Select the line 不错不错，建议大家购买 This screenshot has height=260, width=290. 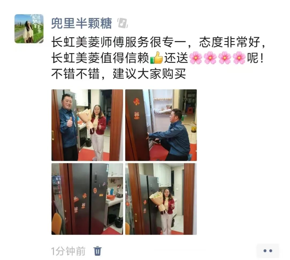coord(118,74)
